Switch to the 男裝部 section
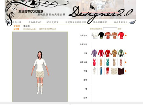143x105 pixels. 26,26
